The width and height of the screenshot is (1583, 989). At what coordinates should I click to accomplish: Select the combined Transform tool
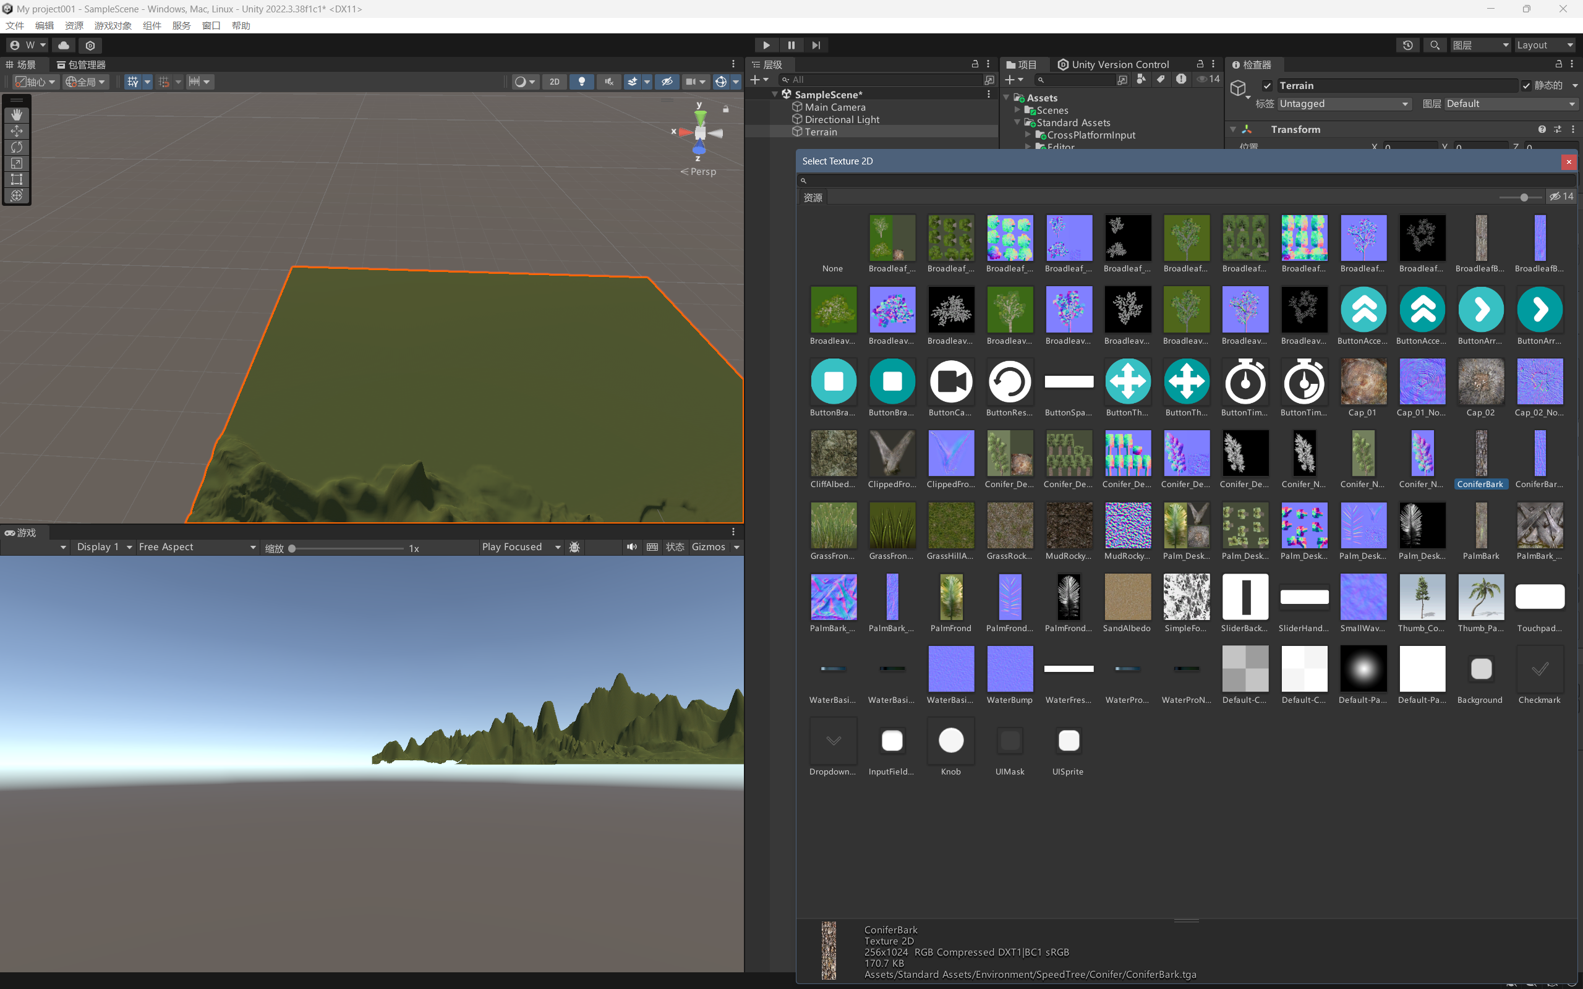16,195
